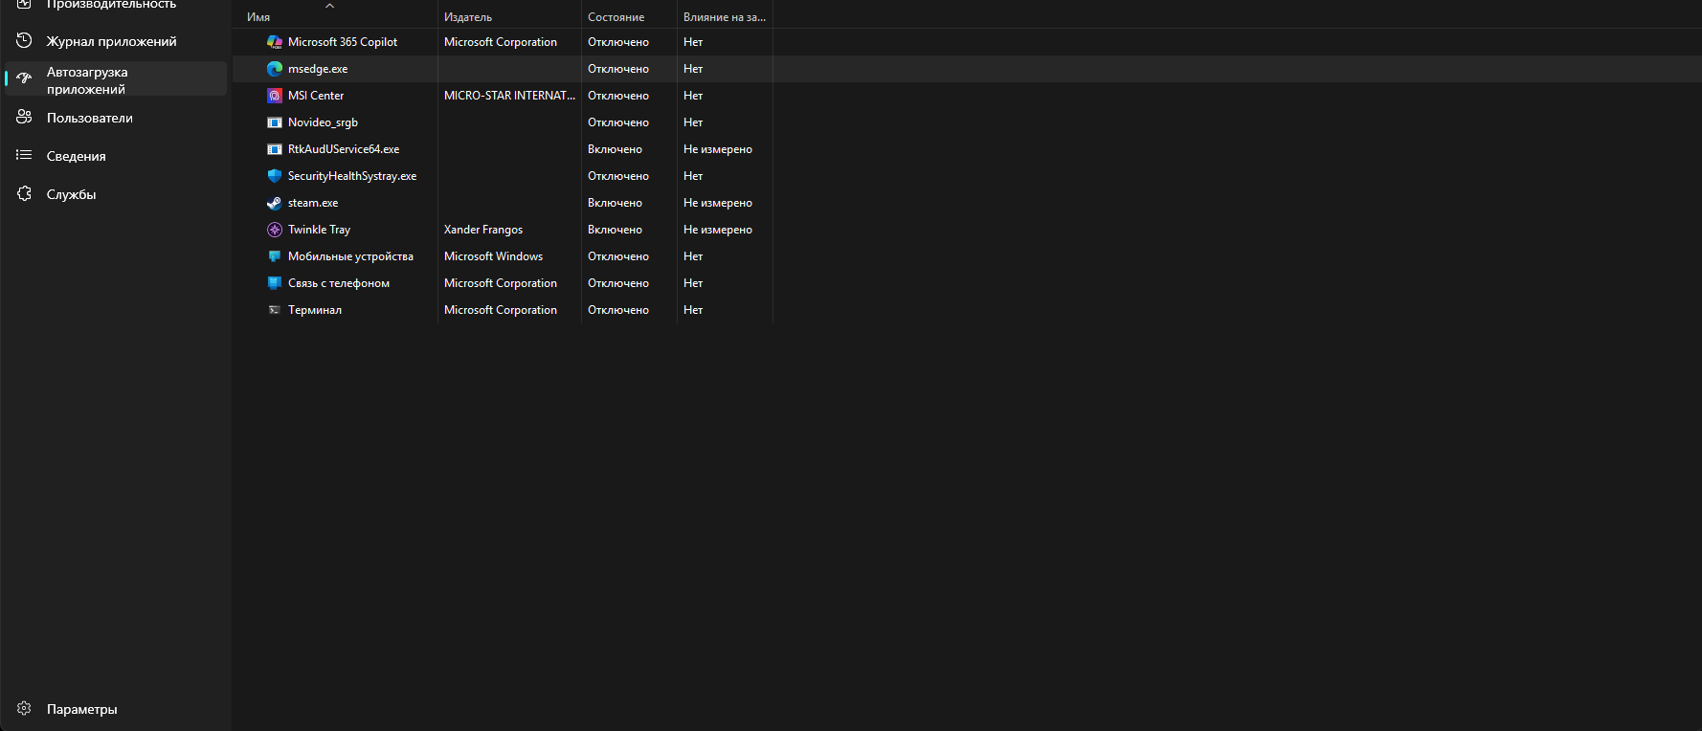Click Отключено status of msedge.exe
Screen dimensions: 1702x731
click(618, 69)
